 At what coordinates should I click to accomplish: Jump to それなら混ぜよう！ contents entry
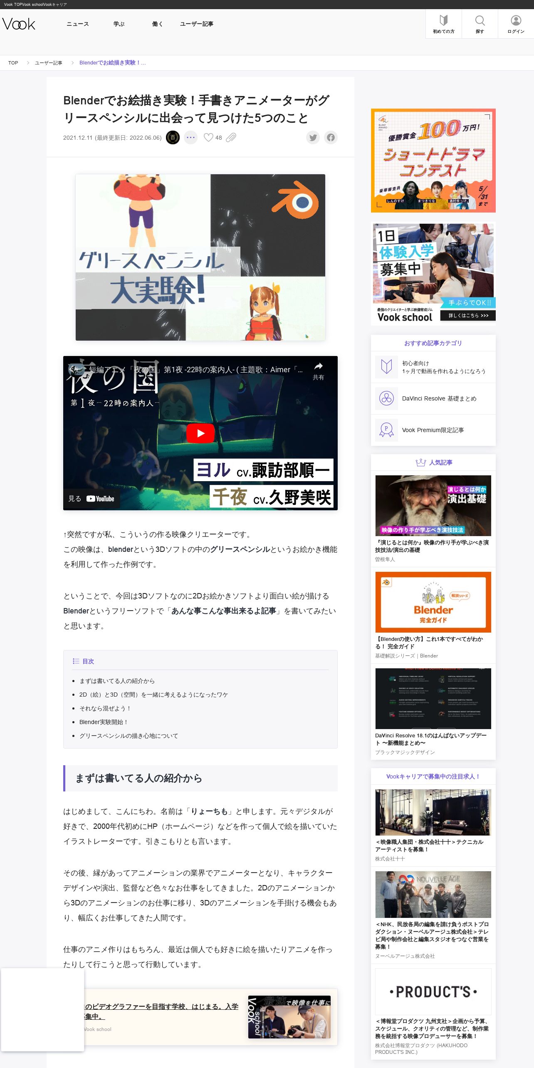click(x=105, y=708)
